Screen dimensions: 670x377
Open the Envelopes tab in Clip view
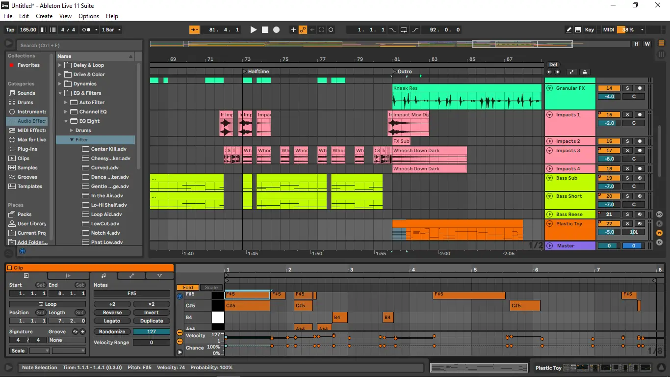131,276
